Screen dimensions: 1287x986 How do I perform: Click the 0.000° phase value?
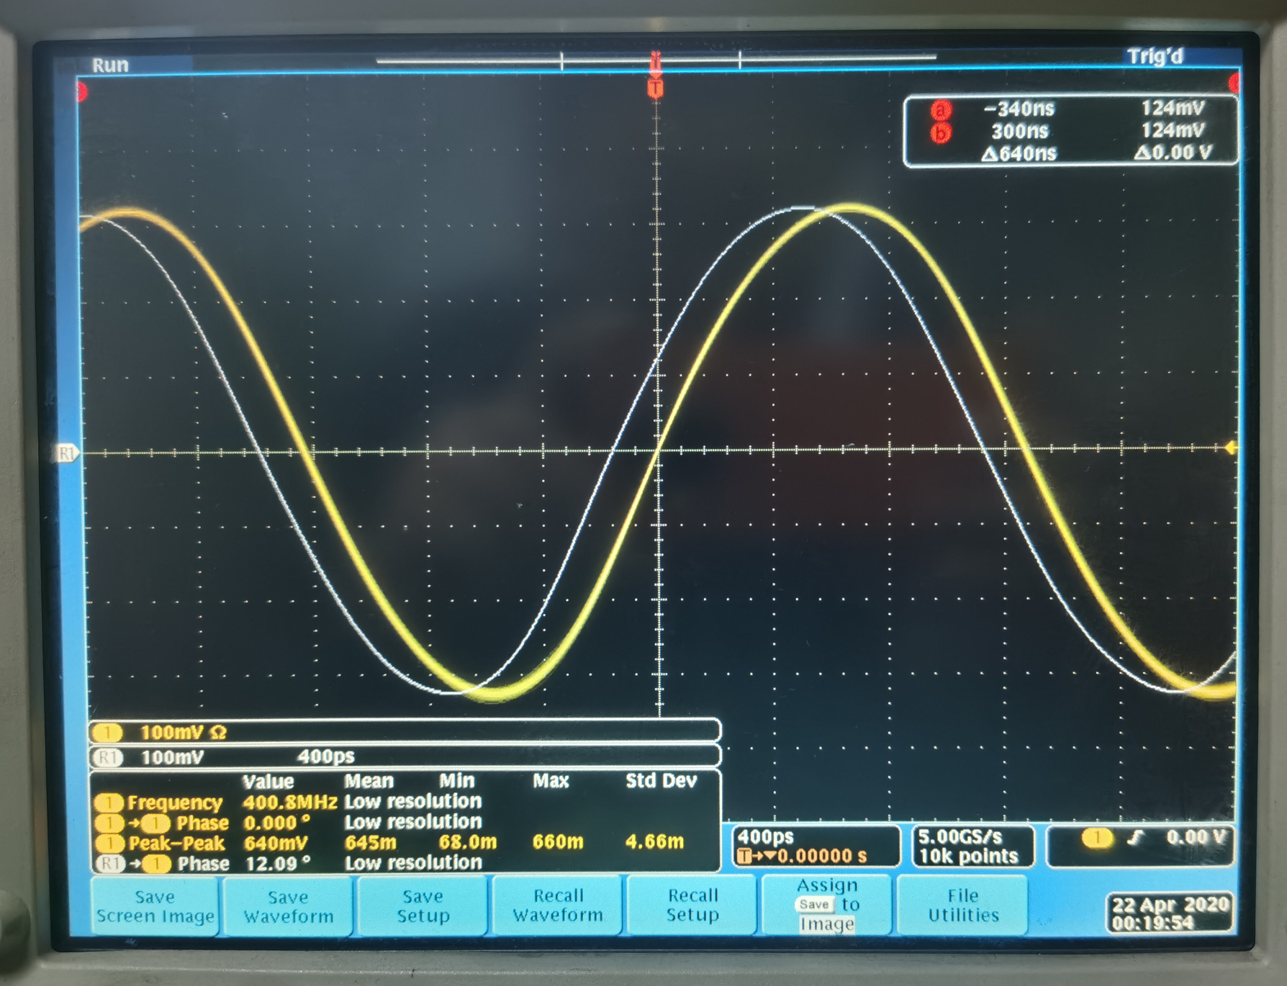pyautogui.click(x=276, y=823)
